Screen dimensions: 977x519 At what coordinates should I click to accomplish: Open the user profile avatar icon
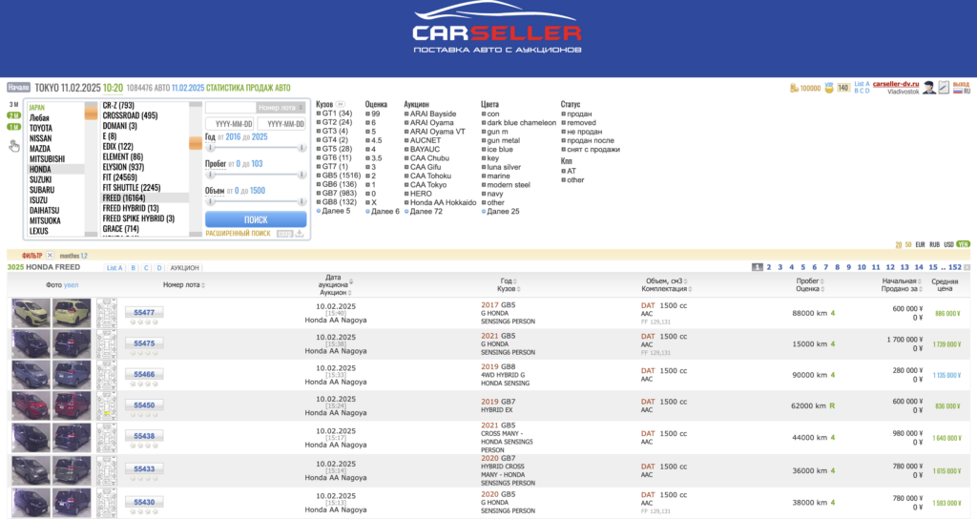point(929,88)
